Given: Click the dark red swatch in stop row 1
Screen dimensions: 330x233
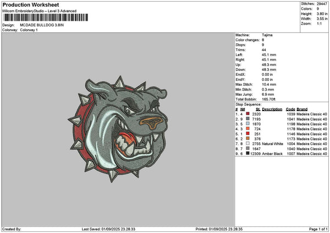Looking at the screenshot, I should (x=248, y=114).
